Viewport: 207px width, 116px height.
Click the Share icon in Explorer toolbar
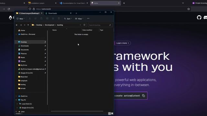click(x=53, y=19)
